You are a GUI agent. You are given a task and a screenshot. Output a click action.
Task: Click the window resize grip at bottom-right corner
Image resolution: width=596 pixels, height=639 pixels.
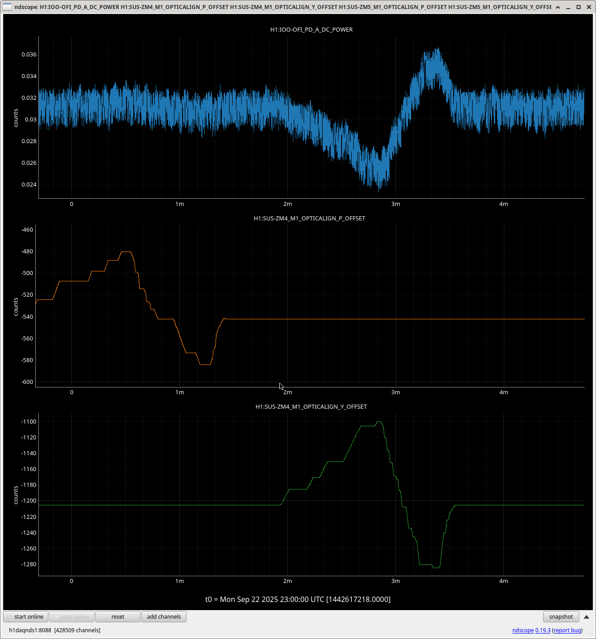[x=591, y=634]
